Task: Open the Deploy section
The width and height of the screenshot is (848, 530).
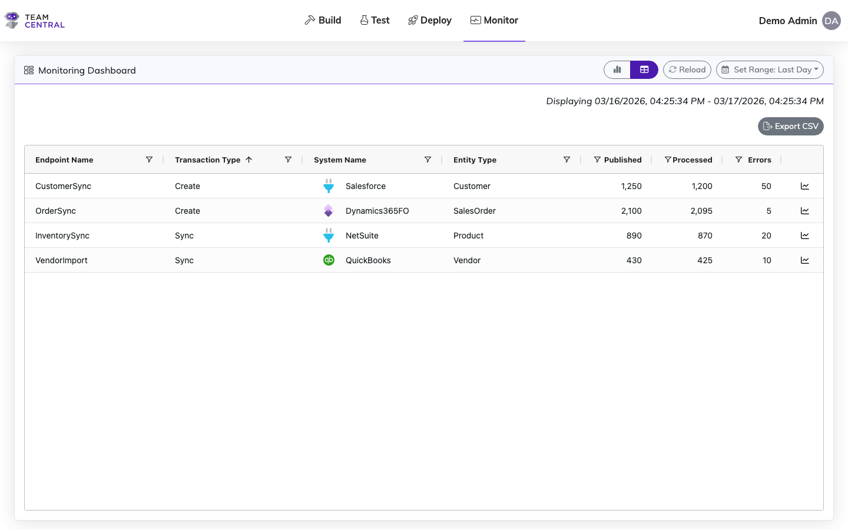Action: coord(429,20)
